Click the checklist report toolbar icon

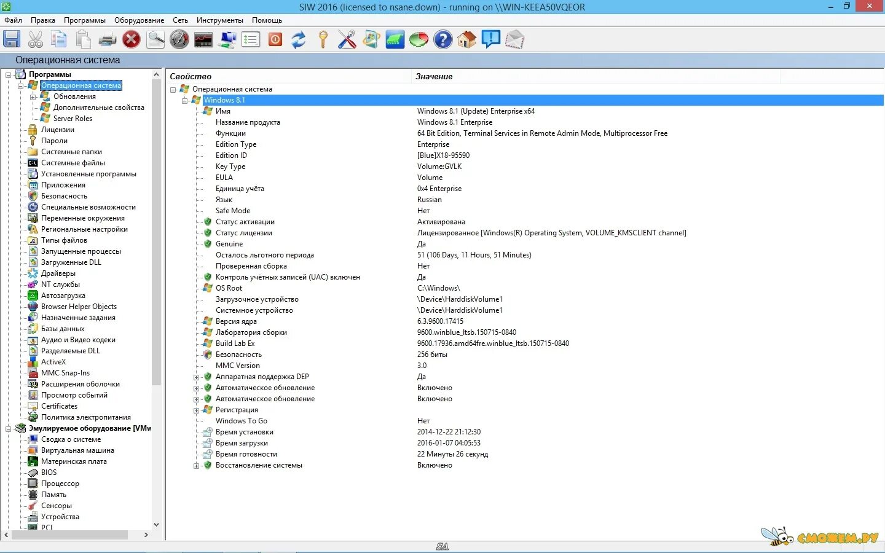tap(251, 39)
